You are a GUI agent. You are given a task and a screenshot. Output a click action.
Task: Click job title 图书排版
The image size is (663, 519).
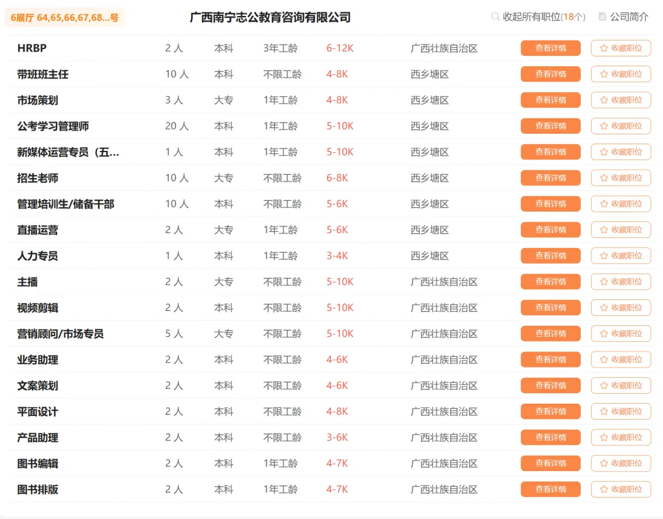pos(37,490)
